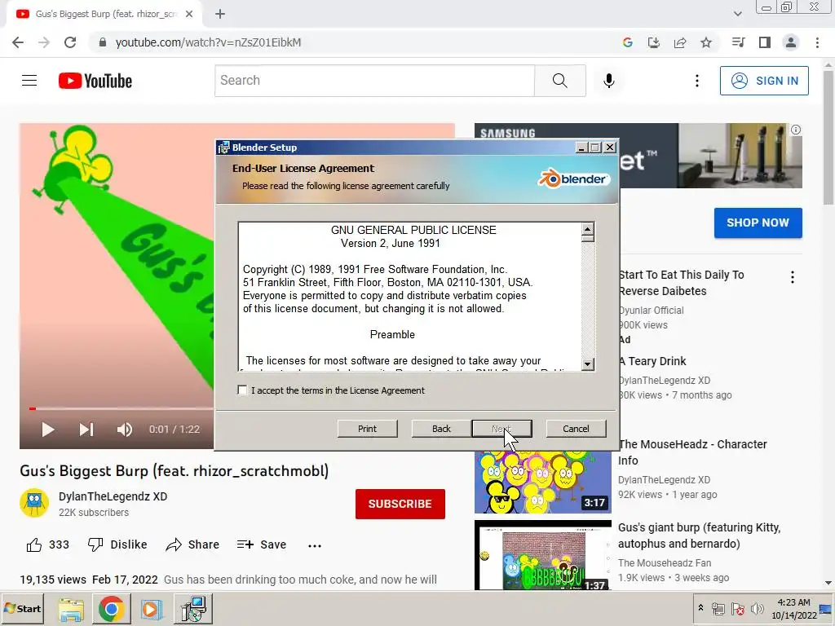Open YouTube settings three-dot menu

[x=696, y=81]
